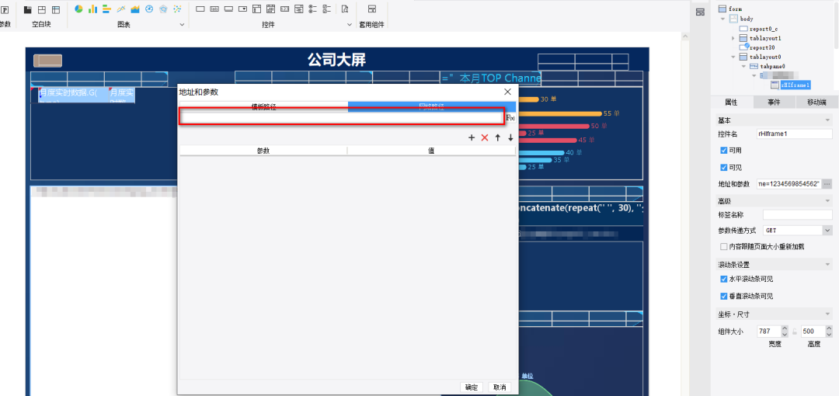This screenshot has width=839, height=396.
Task: Click the ... button beside 地址和参数
Action: (827, 184)
